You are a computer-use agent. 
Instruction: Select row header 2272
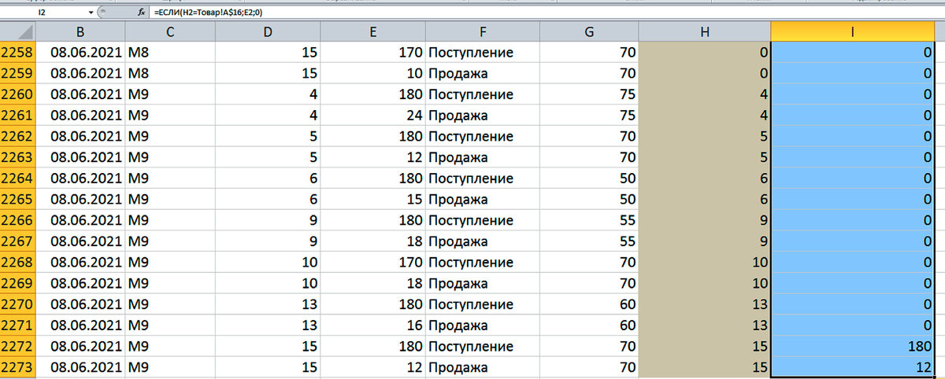click(x=17, y=346)
